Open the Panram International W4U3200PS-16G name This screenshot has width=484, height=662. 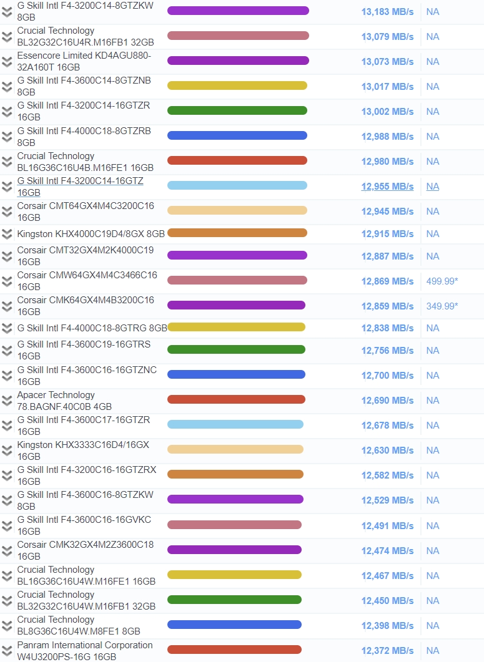[85, 651]
